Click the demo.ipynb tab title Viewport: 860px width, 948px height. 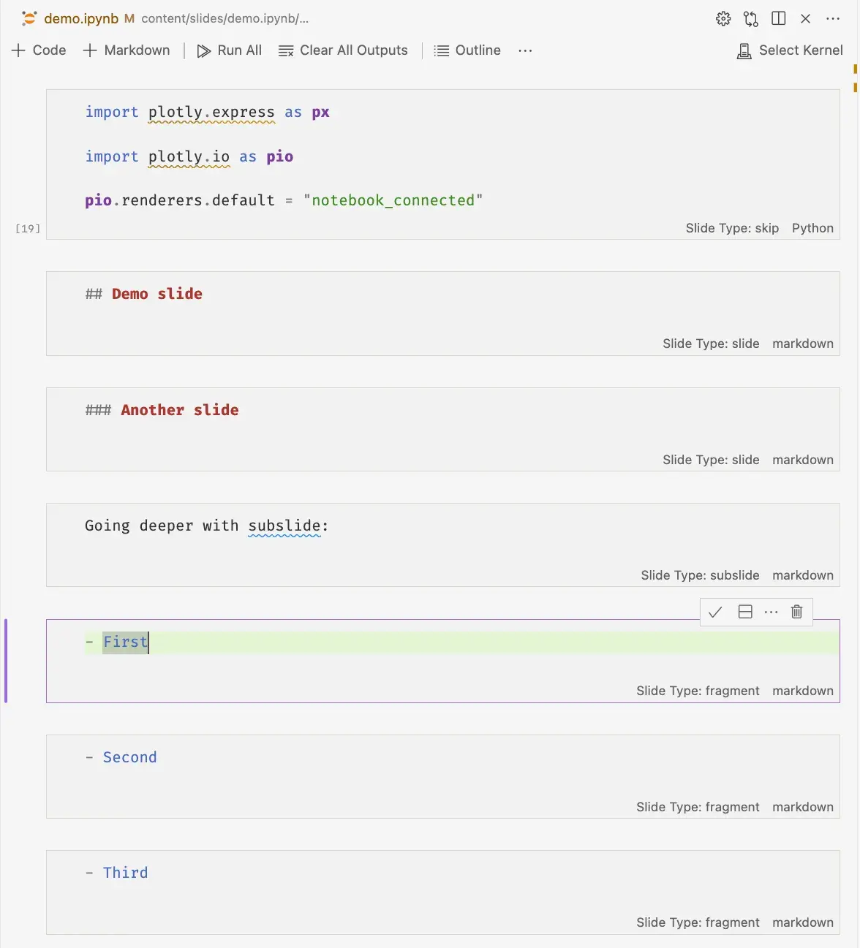pos(81,19)
